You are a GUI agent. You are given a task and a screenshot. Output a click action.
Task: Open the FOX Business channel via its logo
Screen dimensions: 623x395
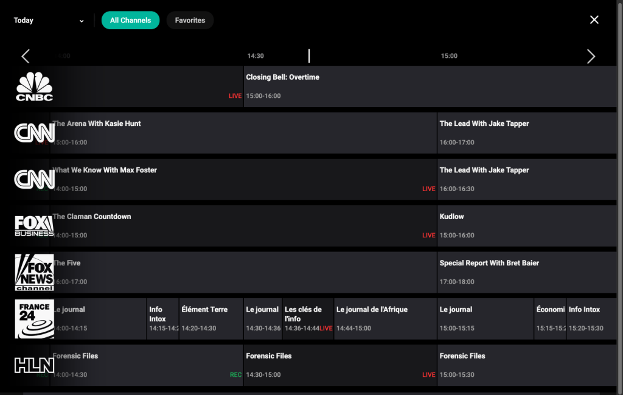[34, 226]
